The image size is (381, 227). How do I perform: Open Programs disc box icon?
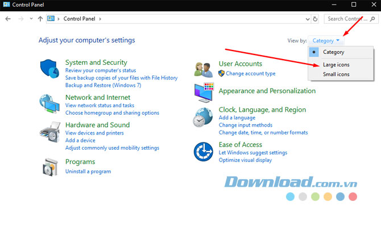[50, 167]
